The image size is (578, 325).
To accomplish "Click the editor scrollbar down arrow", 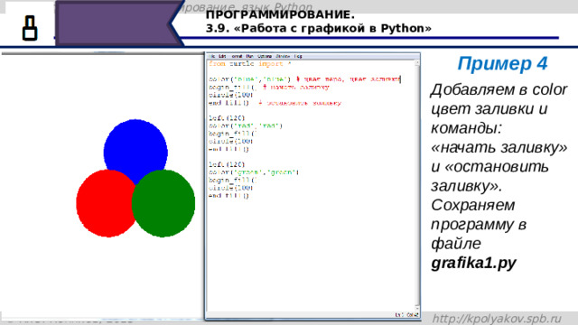I will tap(417, 308).
